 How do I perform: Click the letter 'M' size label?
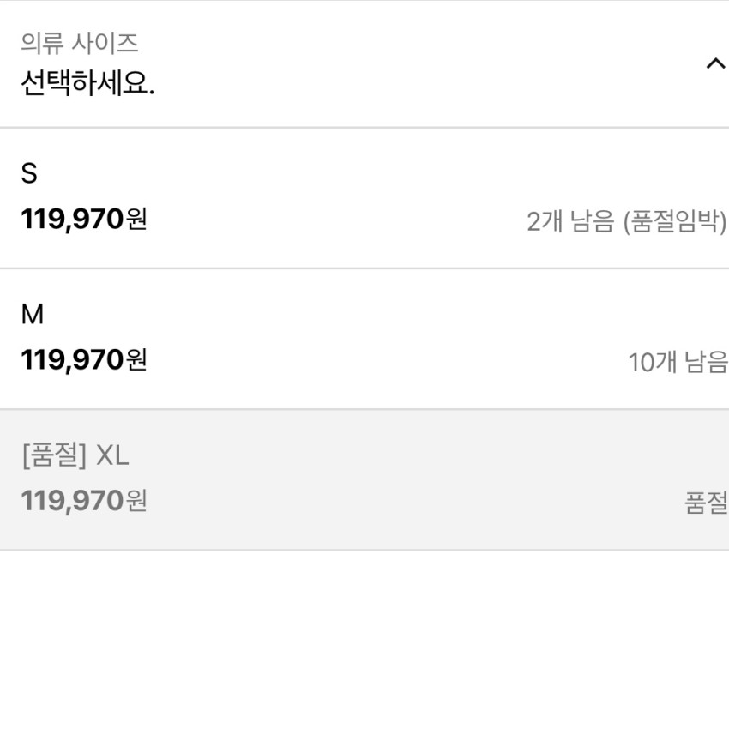(x=32, y=315)
